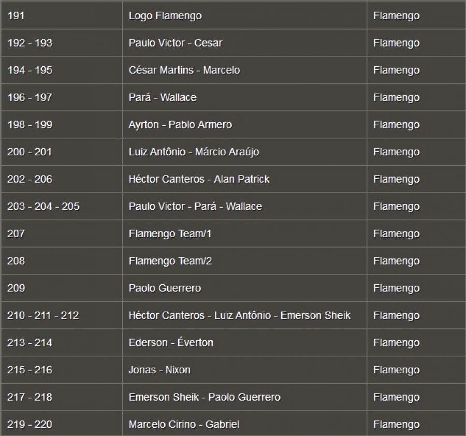The image size is (466, 436).
Task: Select the single 'Paolo Guerrero' cell
Action: 165,288
